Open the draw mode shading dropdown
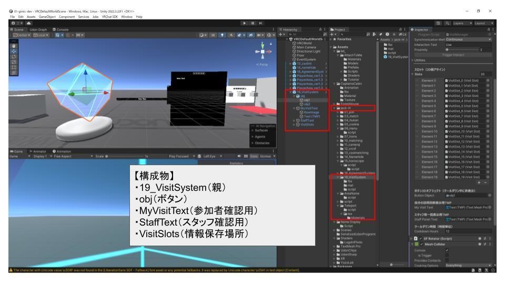Screen dimensions: 505x284 [203, 35]
